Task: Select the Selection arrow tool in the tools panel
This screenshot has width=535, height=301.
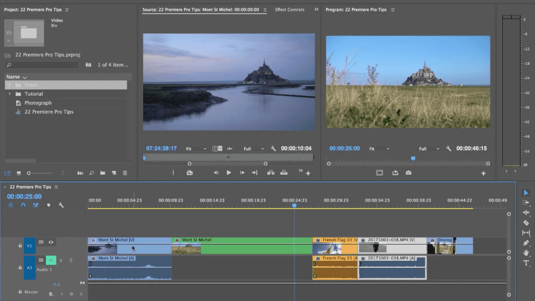Action: click(x=526, y=193)
